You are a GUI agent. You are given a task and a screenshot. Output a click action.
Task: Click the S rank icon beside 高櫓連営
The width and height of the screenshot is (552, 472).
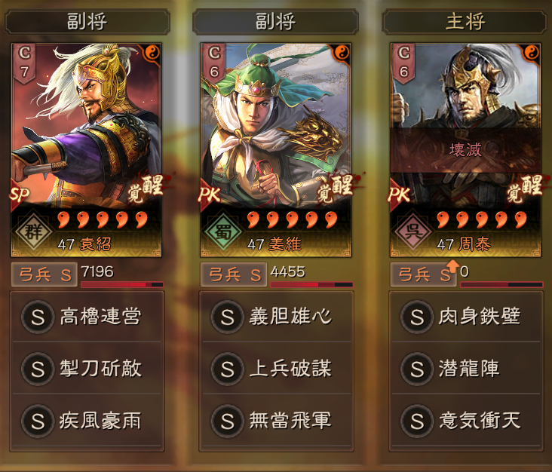click(38, 317)
